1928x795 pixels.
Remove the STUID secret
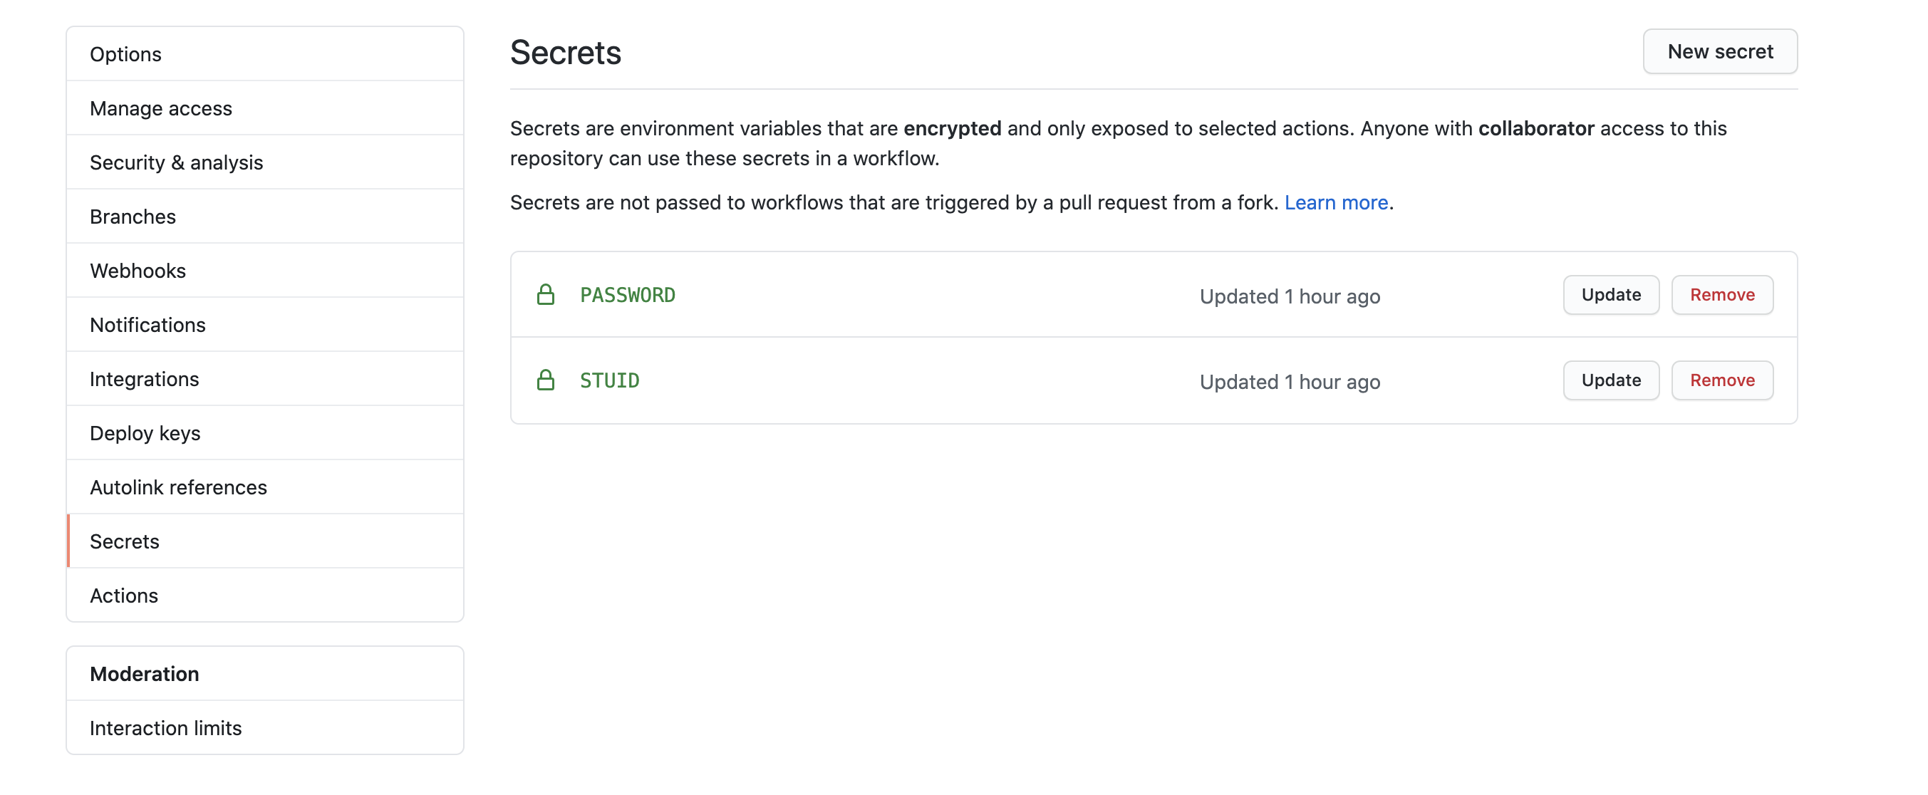point(1721,380)
